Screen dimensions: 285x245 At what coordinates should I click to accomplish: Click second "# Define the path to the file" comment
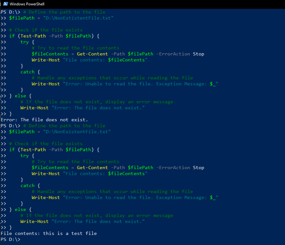[64, 126]
